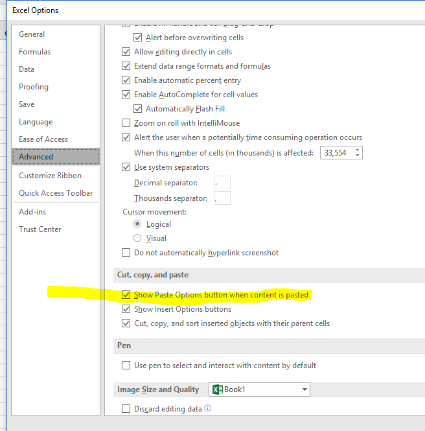425x431 pixels.
Task: Click the Excel Options dialog title
Action: (x=36, y=10)
